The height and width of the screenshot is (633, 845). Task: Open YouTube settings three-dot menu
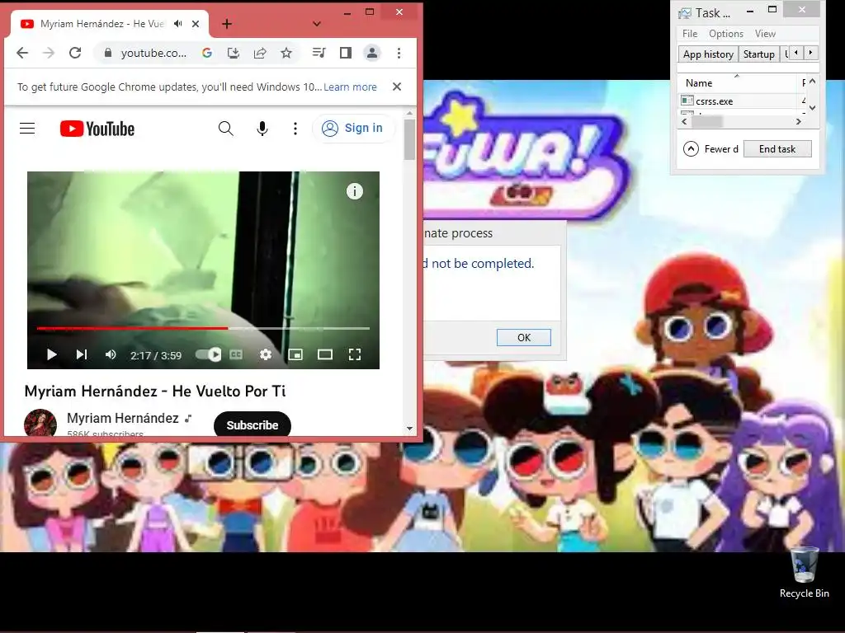(295, 128)
